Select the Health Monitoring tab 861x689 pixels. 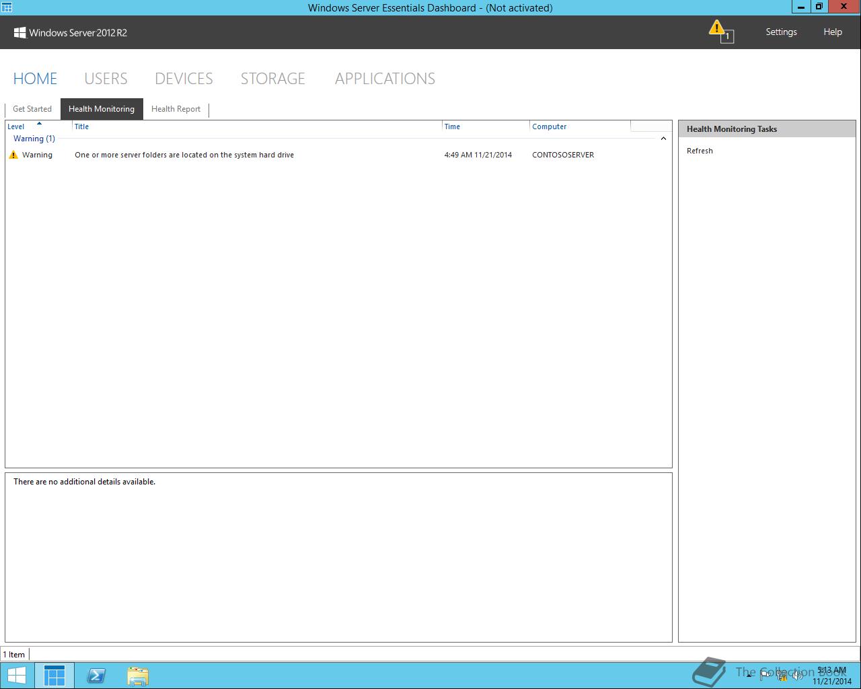coord(102,109)
